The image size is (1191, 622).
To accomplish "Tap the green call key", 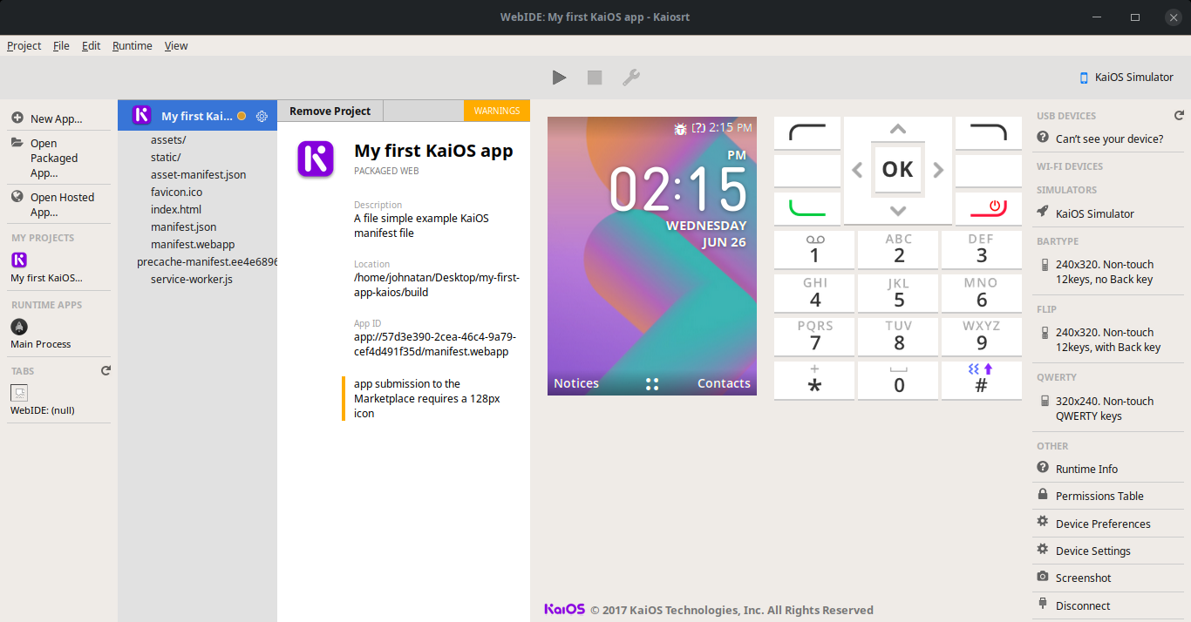I will (x=807, y=208).
